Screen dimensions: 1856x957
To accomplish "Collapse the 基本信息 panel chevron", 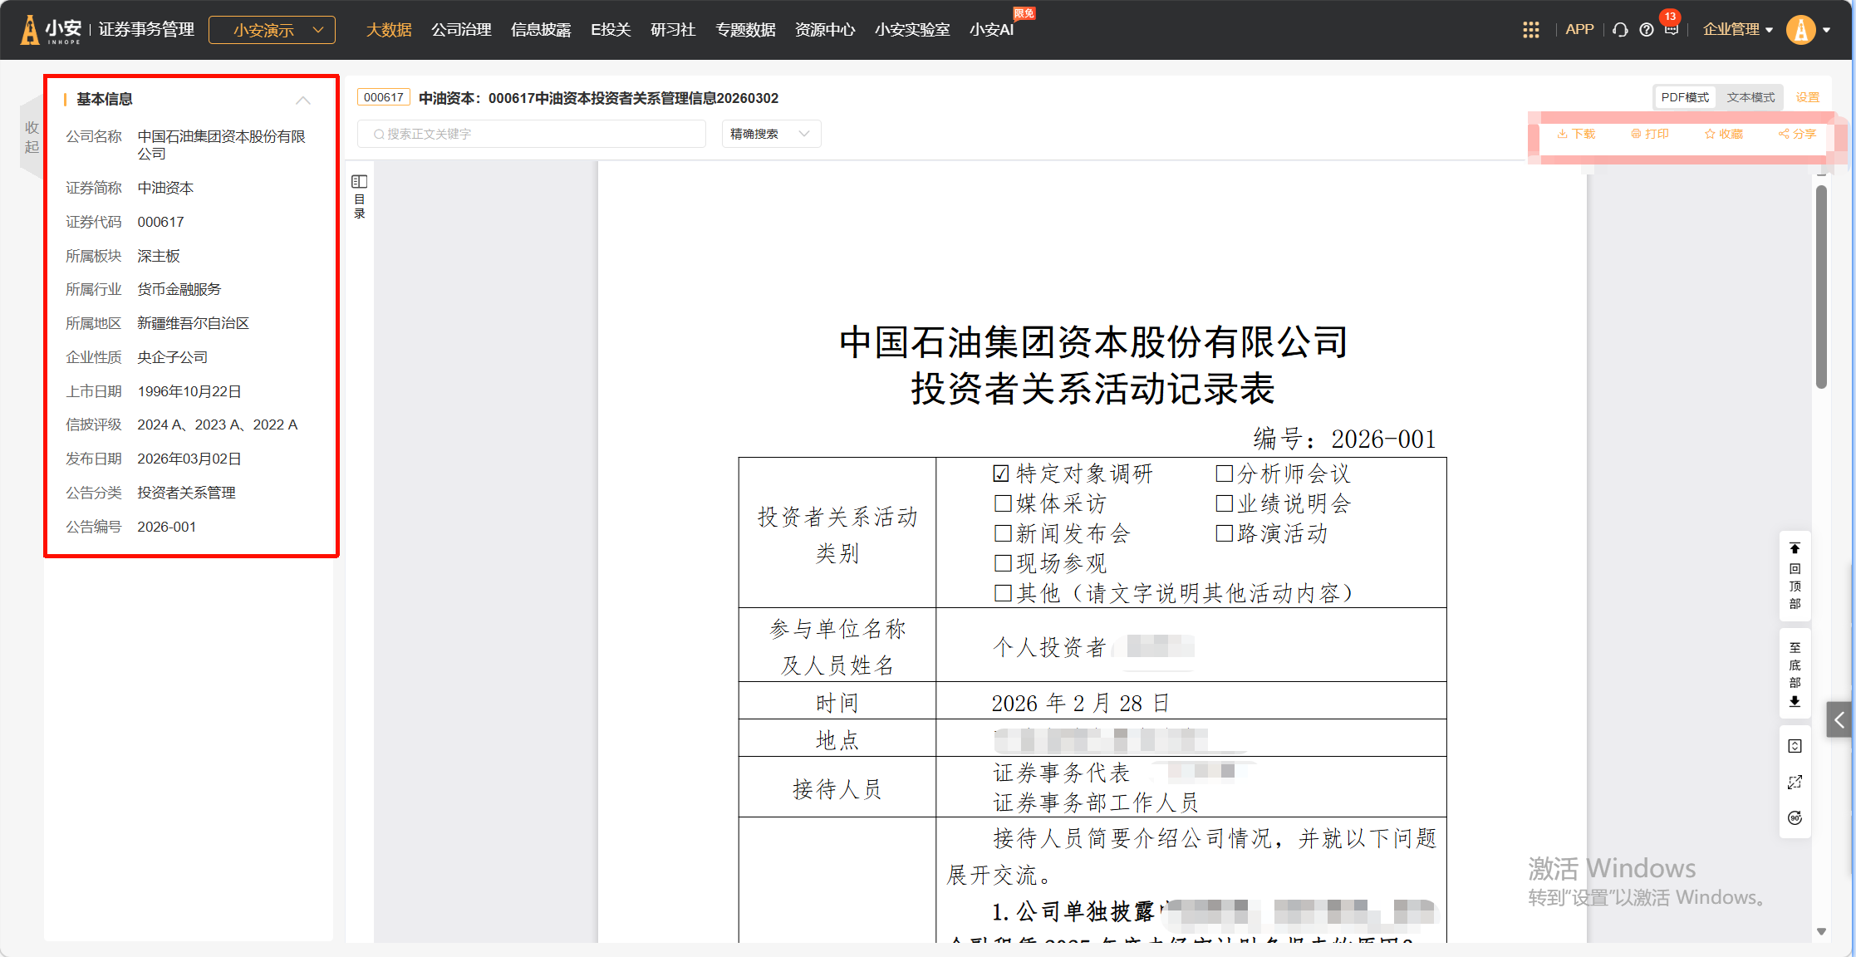I will pos(303,100).
